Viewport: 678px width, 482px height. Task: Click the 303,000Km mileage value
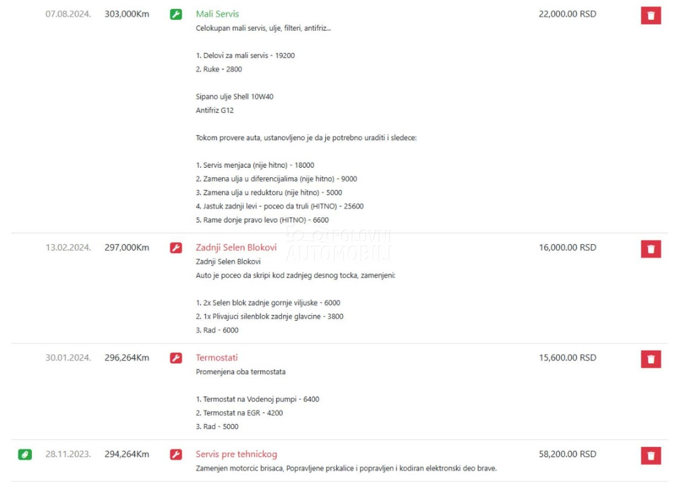click(127, 14)
